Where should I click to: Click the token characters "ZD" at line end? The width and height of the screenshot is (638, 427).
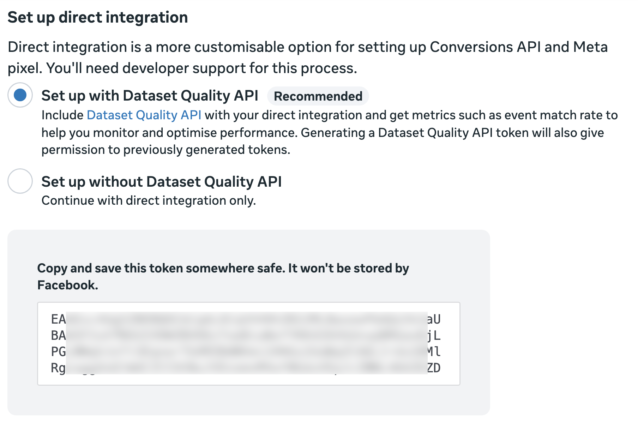tap(434, 368)
